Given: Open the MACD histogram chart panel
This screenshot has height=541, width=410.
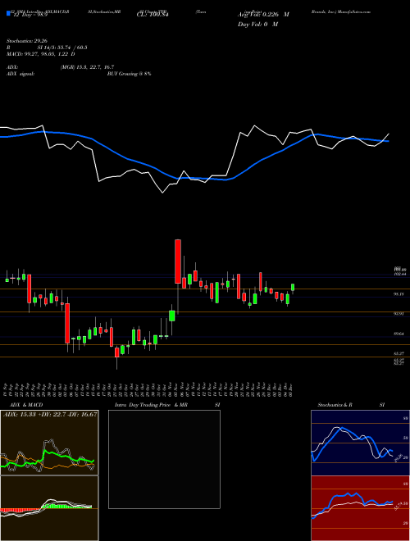Looking at the screenshot, I should point(49,508).
